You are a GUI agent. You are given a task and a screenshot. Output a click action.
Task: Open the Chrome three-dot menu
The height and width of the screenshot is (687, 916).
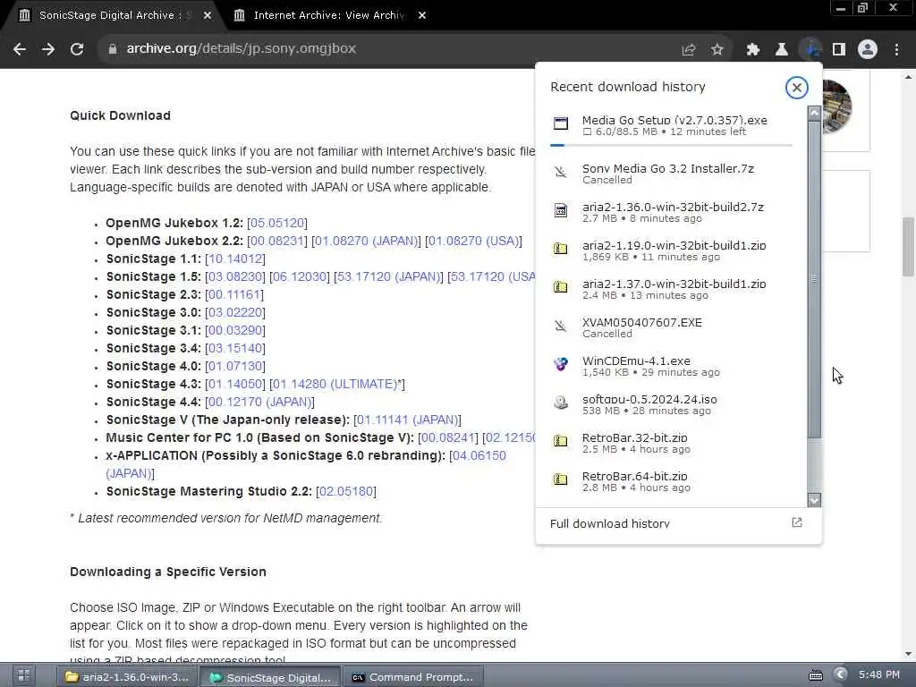pyautogui.click(x=896, y=50)
